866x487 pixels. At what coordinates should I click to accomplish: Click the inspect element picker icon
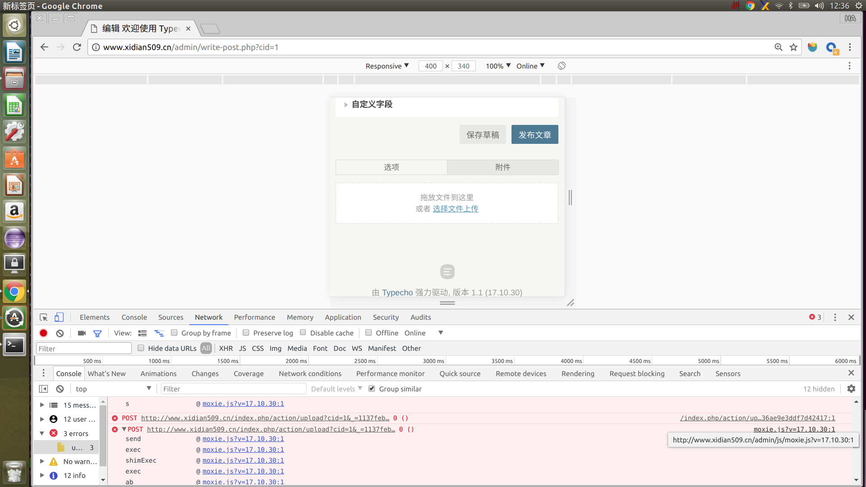44,317
